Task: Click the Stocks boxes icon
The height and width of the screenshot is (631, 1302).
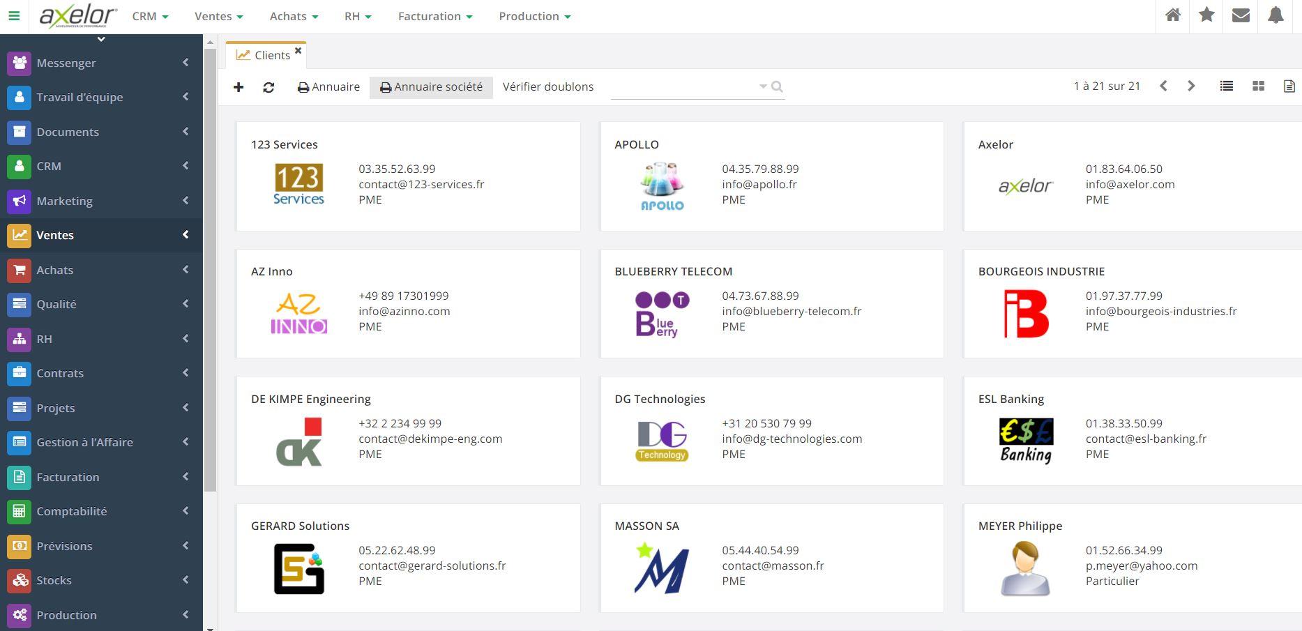Action: pos(20,580)
